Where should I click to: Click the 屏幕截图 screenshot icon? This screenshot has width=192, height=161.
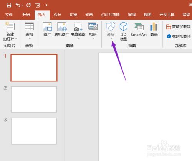pyautogui.click(x=78, y=26)
